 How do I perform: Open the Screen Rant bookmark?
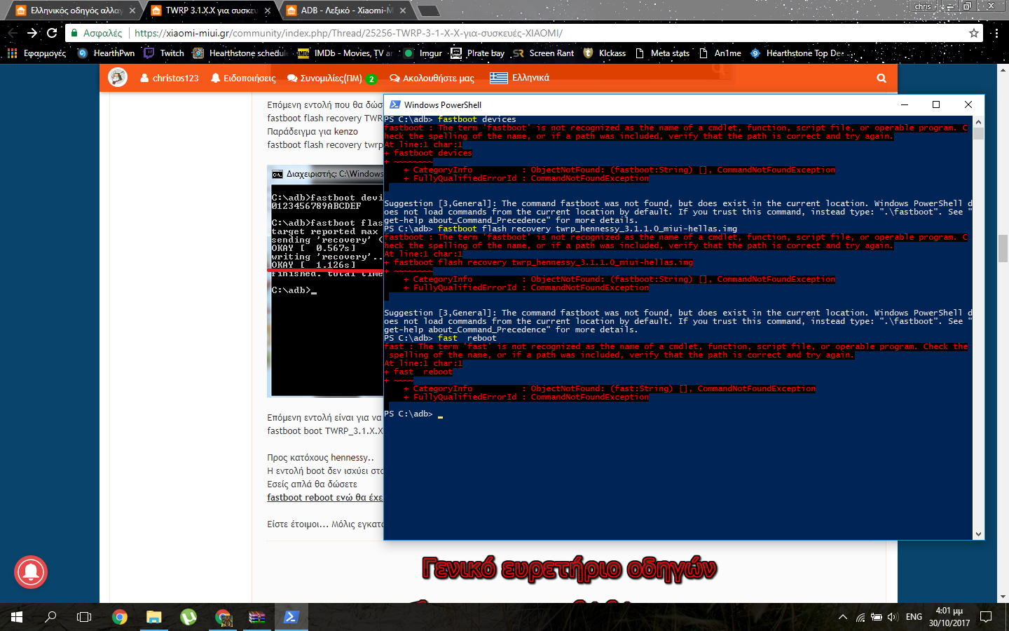(543, 53)
